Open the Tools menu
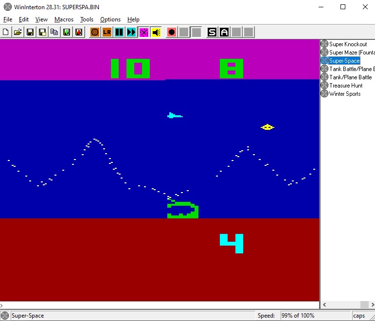Screen dimensions: 375x321 pyautogui.click(x=87, y=19)
